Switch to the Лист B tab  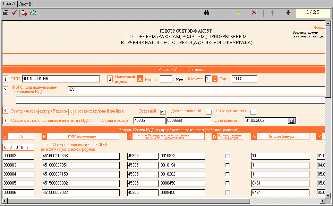(x=25, y=4)
